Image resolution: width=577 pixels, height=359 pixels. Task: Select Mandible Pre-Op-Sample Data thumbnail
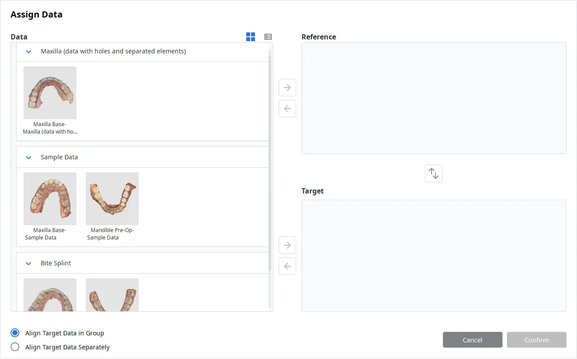point(112,199)
